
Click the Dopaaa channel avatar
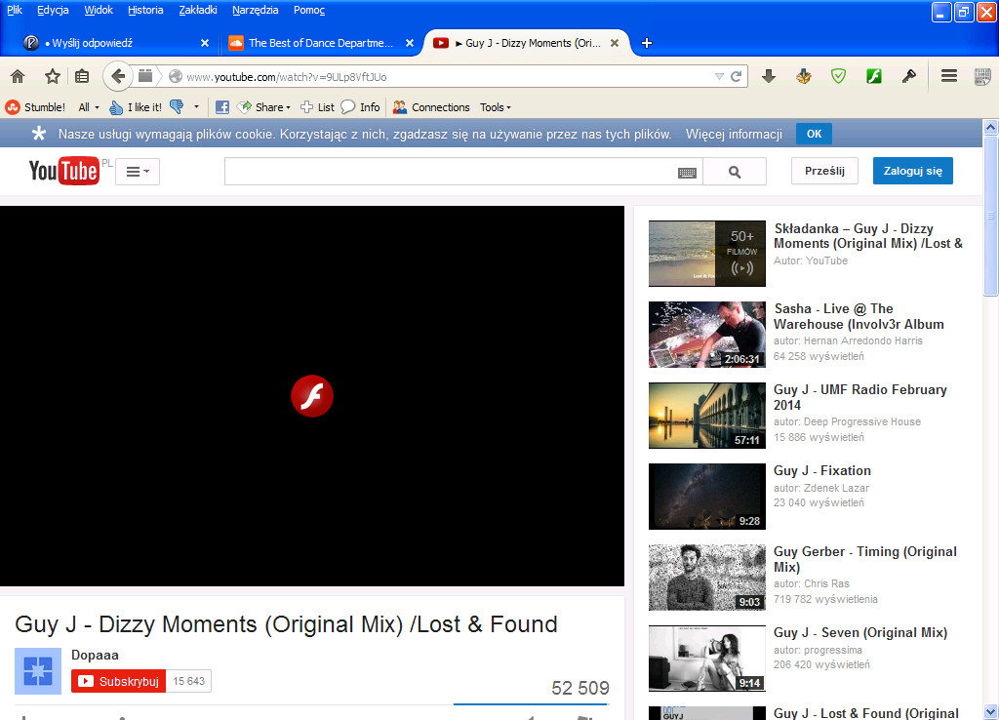[38, 671]
